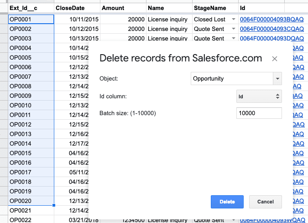Select cell OP0019
Screen dimensions: 308x223
pyautogui.click(x=31, y=191)
